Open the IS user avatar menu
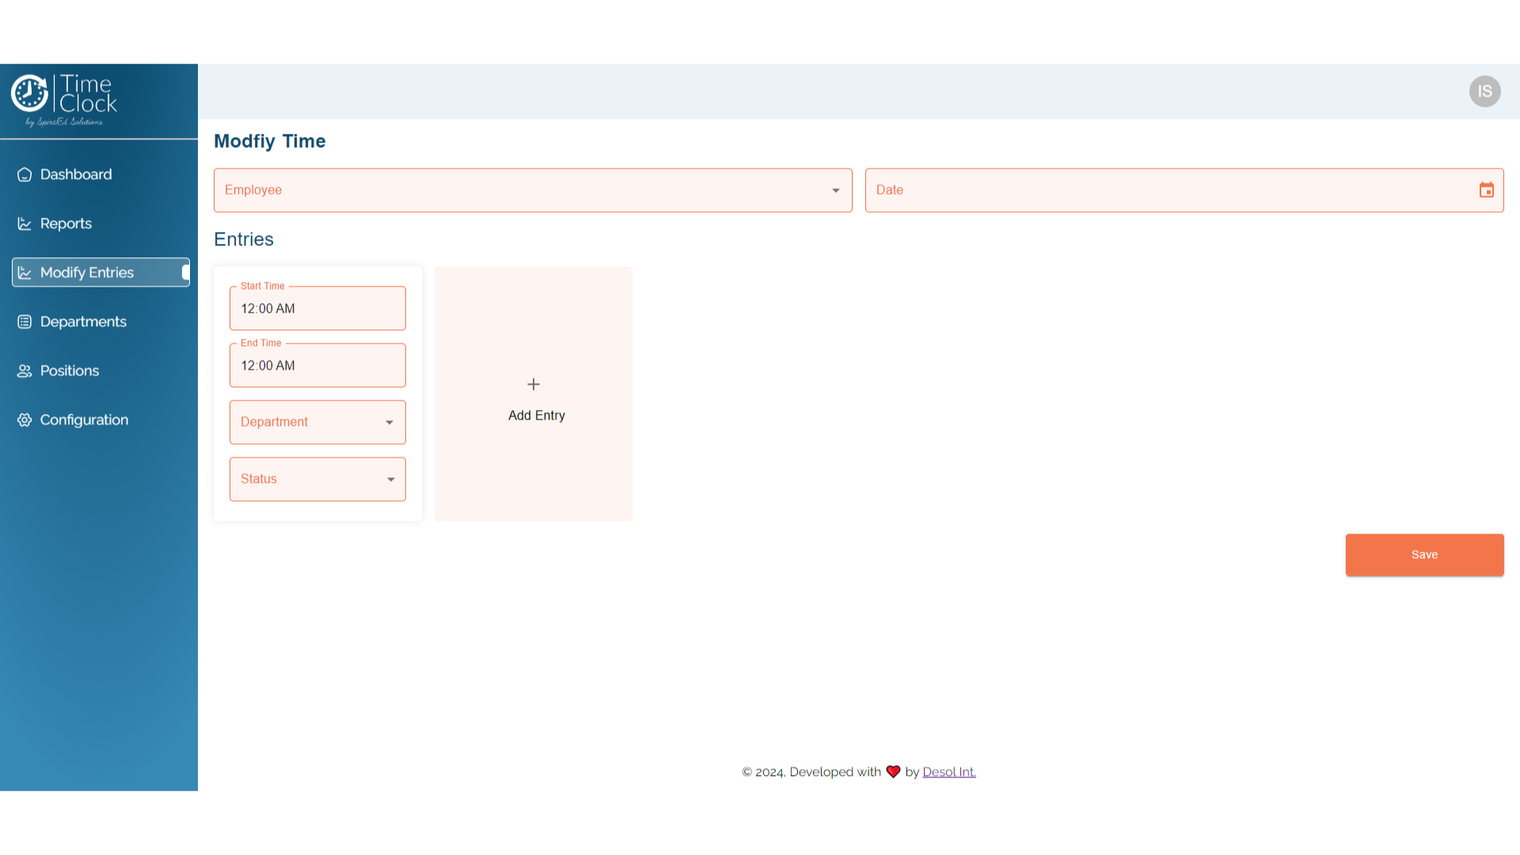 (1484, 91)
